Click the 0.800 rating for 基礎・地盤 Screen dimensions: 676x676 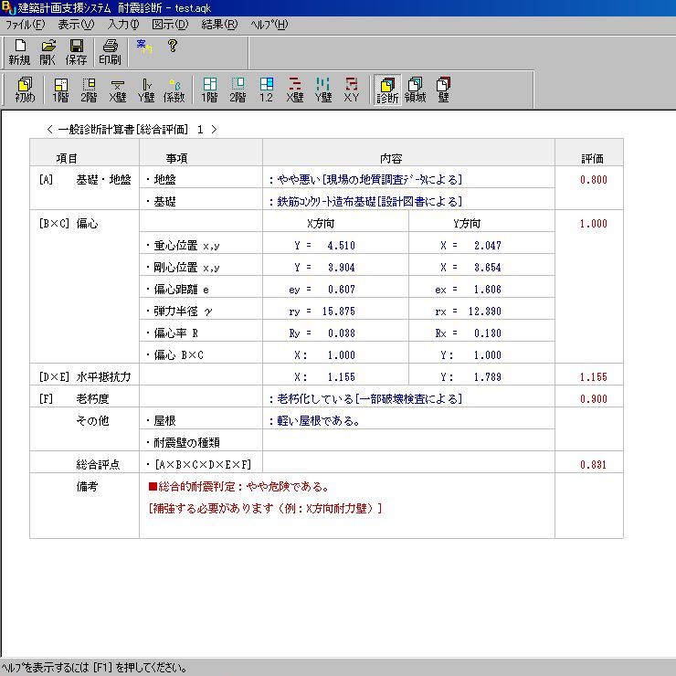[593, 180]
